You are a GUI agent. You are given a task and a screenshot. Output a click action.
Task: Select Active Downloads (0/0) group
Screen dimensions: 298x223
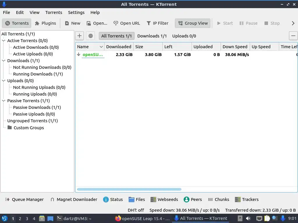point(36,47)
